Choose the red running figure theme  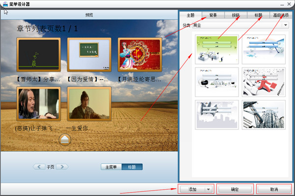coord(264,82)
